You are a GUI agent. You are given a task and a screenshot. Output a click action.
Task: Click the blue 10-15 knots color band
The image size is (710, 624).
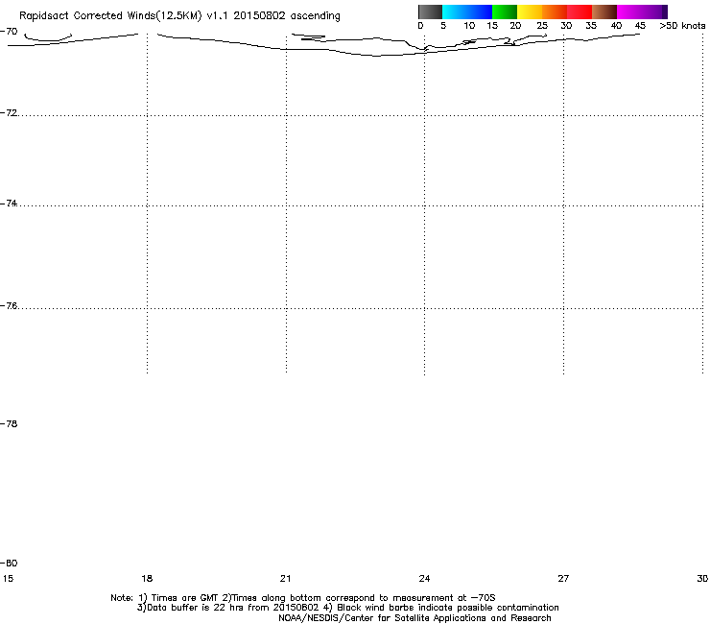coord(480,12)
